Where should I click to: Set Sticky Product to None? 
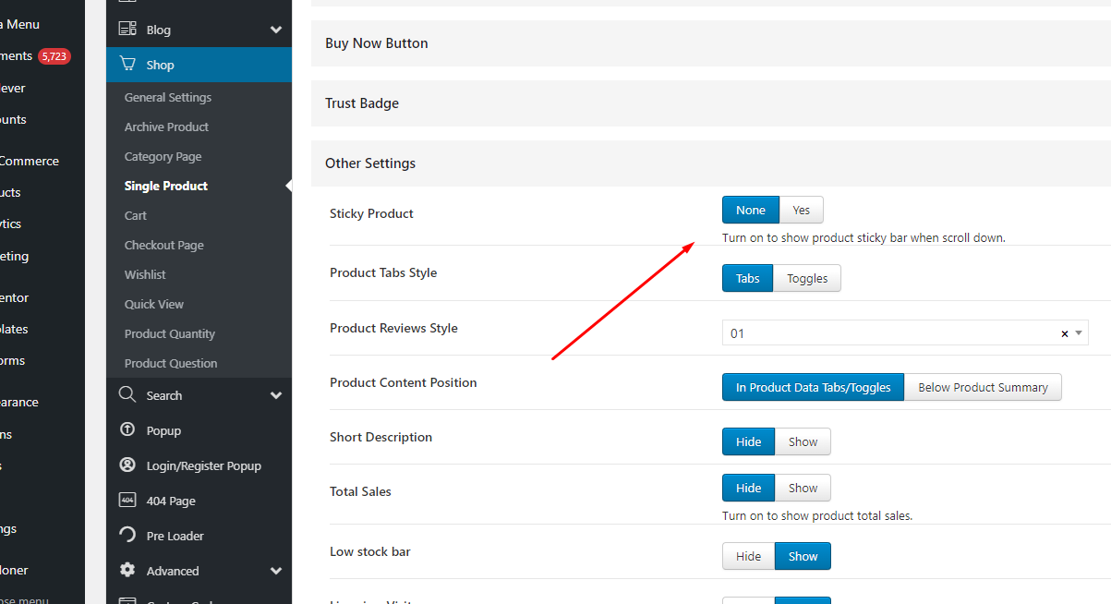click(751, 211)
